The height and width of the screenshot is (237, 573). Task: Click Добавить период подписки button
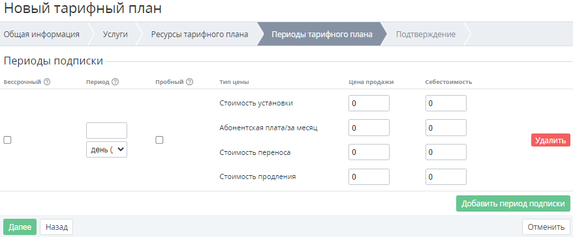click(513, 203)
